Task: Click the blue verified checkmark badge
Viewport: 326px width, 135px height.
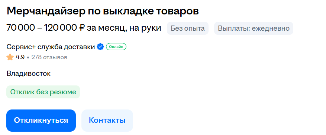Action: coord(100,47)
